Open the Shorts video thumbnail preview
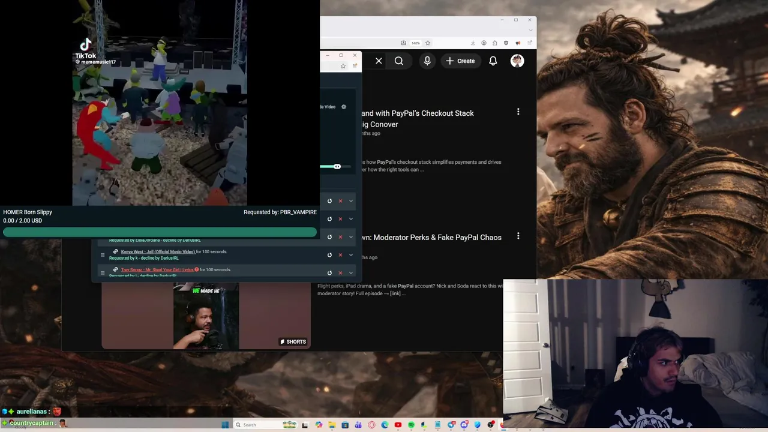This screenshot has width=768, height=432. tap(206, 316)
